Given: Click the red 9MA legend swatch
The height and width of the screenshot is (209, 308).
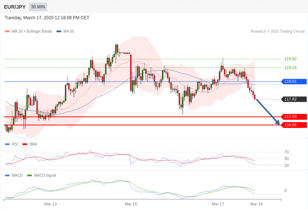Looking at the screenshot, I should click(25, 144).
